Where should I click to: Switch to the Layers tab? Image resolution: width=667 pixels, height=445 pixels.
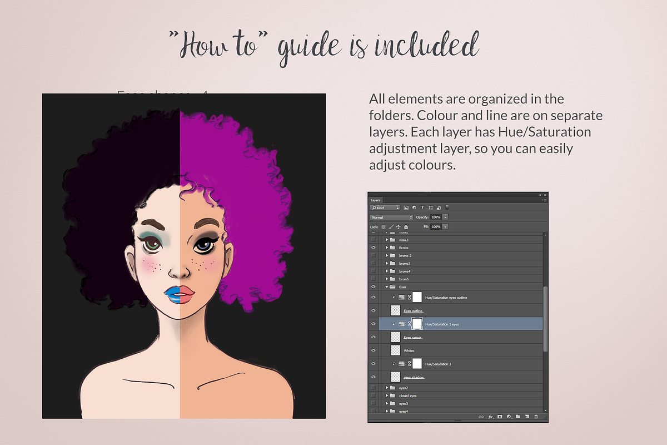(375, 200)
